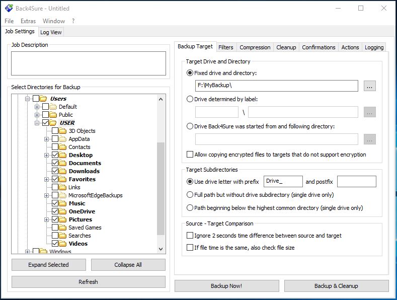
Task: Click the Favorites folder icon
Action: pyautogui.click(x=62, y=179)
